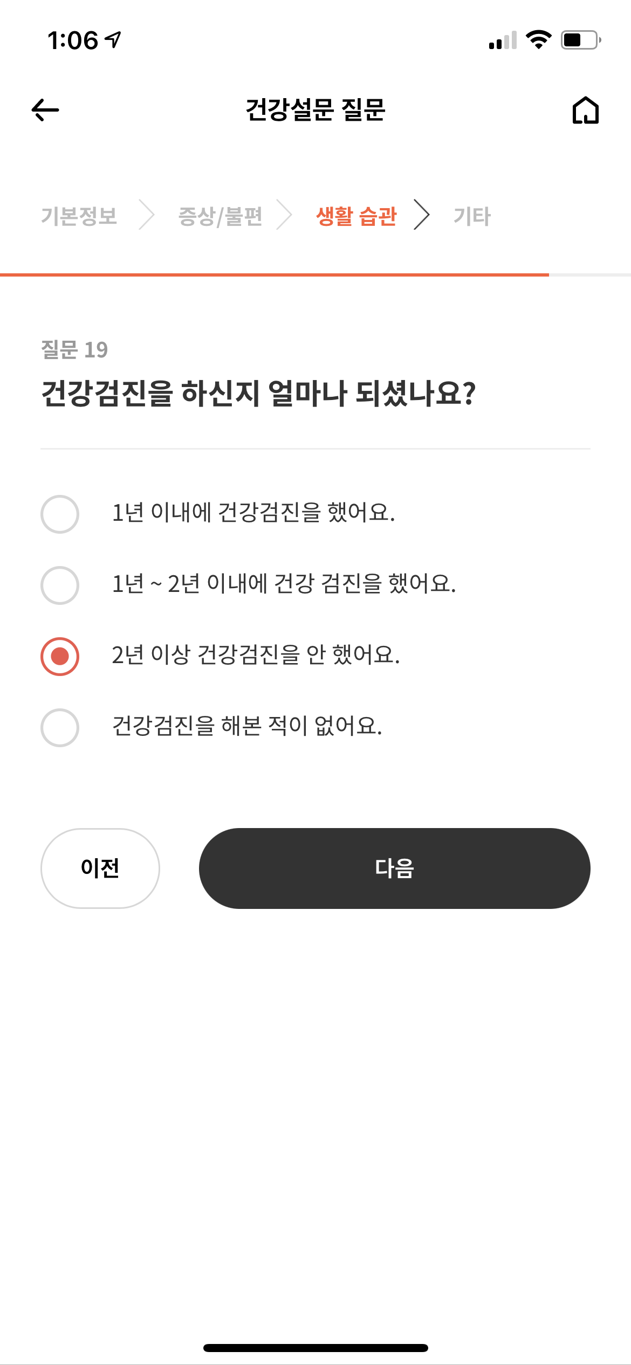Select '2년 이상 건강검진을 안 했어요' radio
This screenshot has width=631, height=1365.
[x=60, y=657]
